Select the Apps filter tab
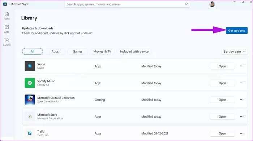253x141 pixels. pyautogui.click(x=55, y=52)
